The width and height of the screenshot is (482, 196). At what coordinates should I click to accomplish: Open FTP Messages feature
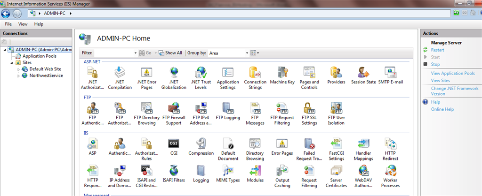click(x=255, y=113)
